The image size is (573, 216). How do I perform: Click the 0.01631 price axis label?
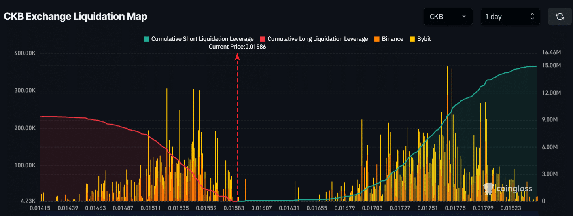pos(289,208)
